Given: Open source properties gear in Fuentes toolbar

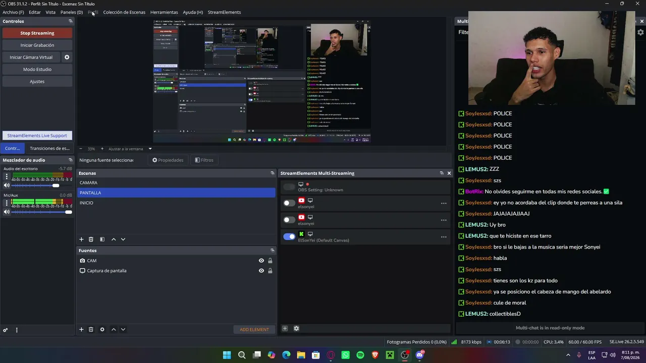Looking at the screenshot, I should pyautogui.click(x=102, y=330).
